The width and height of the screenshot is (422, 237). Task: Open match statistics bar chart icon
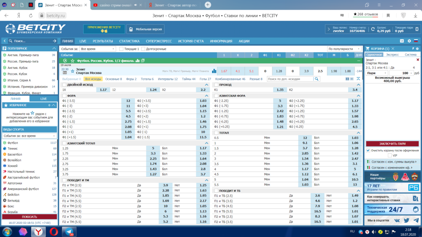[214, 71]
